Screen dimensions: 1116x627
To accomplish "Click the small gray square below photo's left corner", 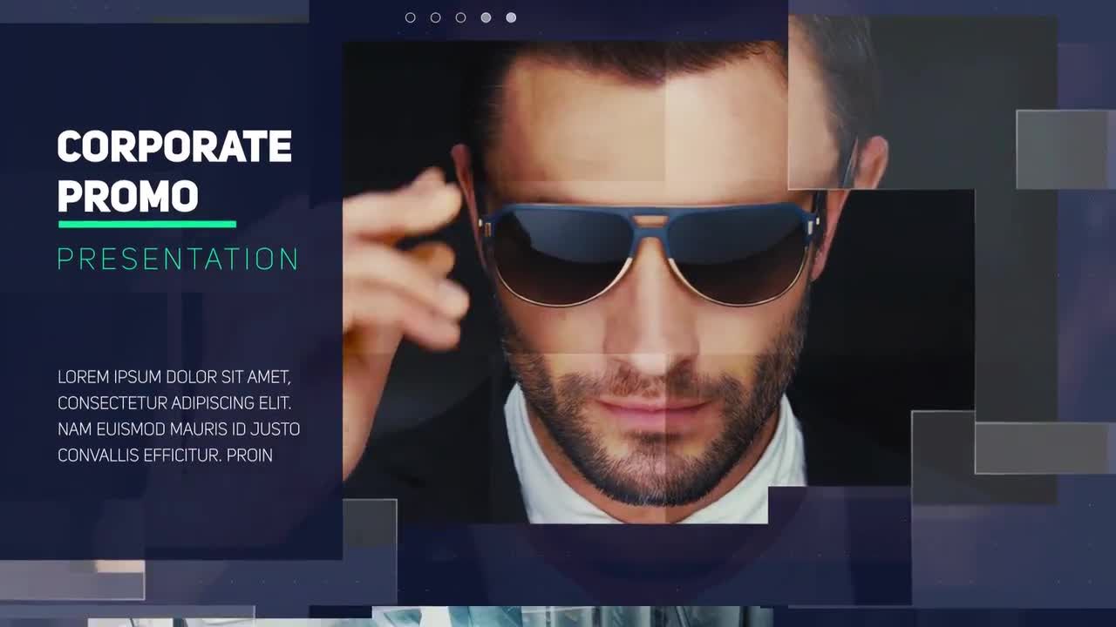I will click(371, 523).
